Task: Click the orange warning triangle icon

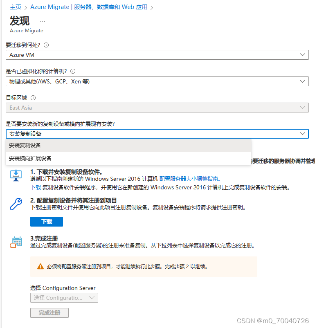Action: tap(40, 267)
